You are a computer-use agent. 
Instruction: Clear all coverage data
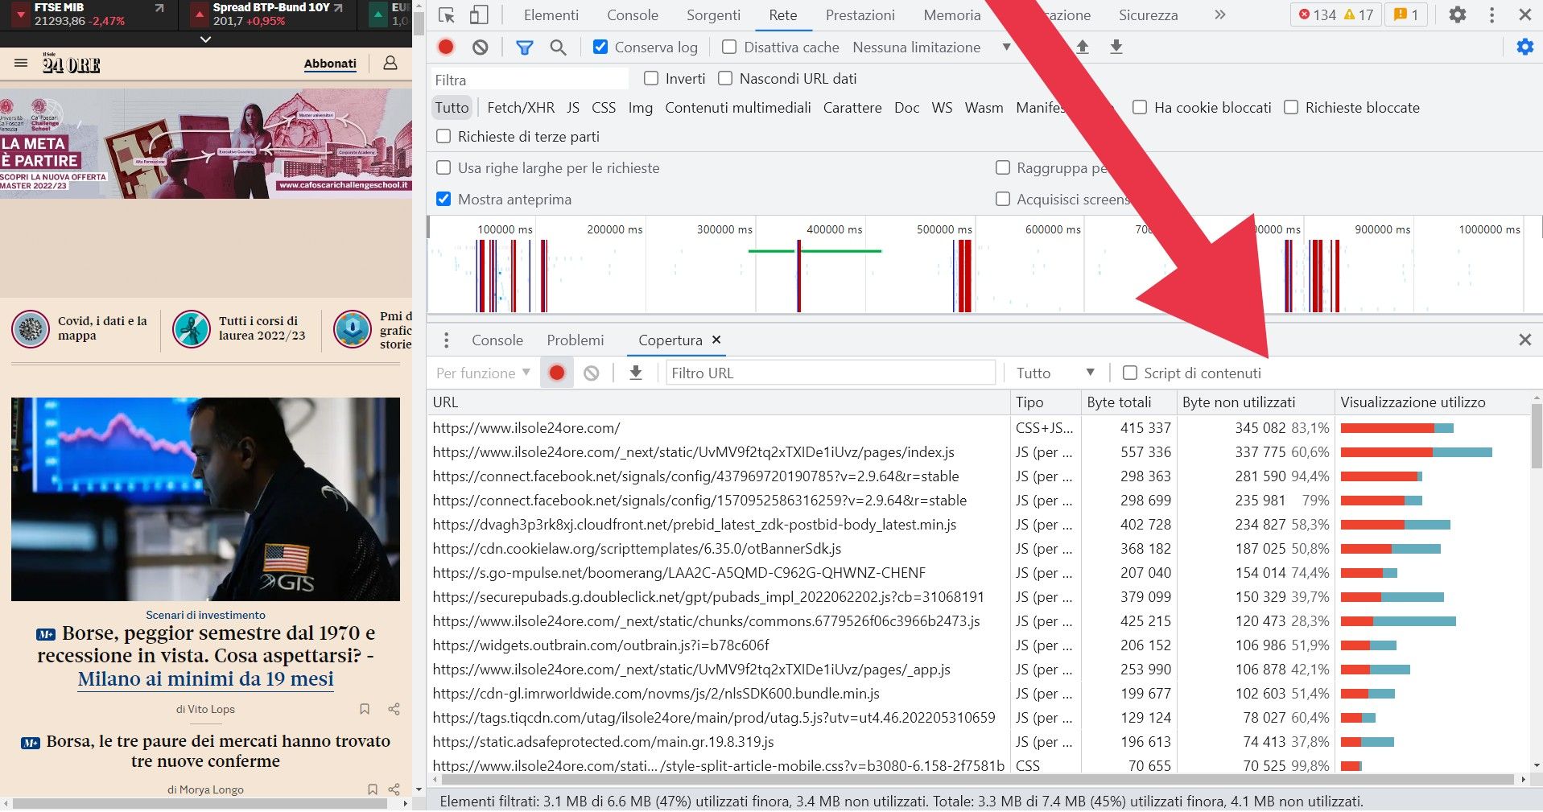(x=592, y=373)
